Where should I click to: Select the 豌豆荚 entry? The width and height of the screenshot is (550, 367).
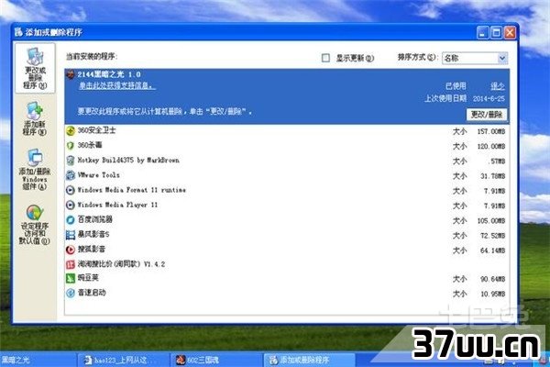(287, 278)
